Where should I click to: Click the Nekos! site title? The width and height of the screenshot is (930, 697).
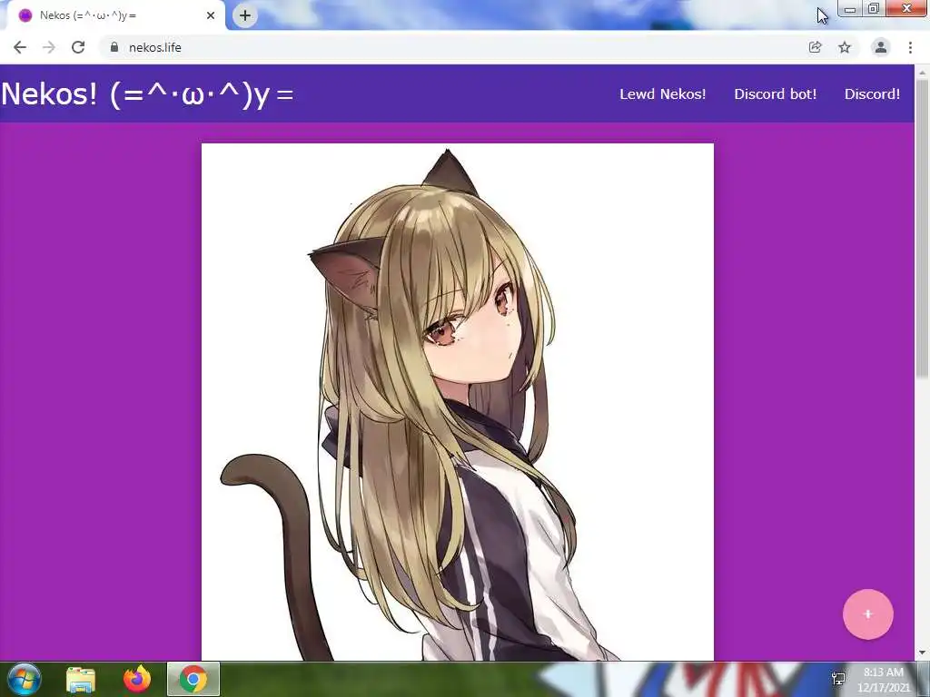click(x=147, y=93)
